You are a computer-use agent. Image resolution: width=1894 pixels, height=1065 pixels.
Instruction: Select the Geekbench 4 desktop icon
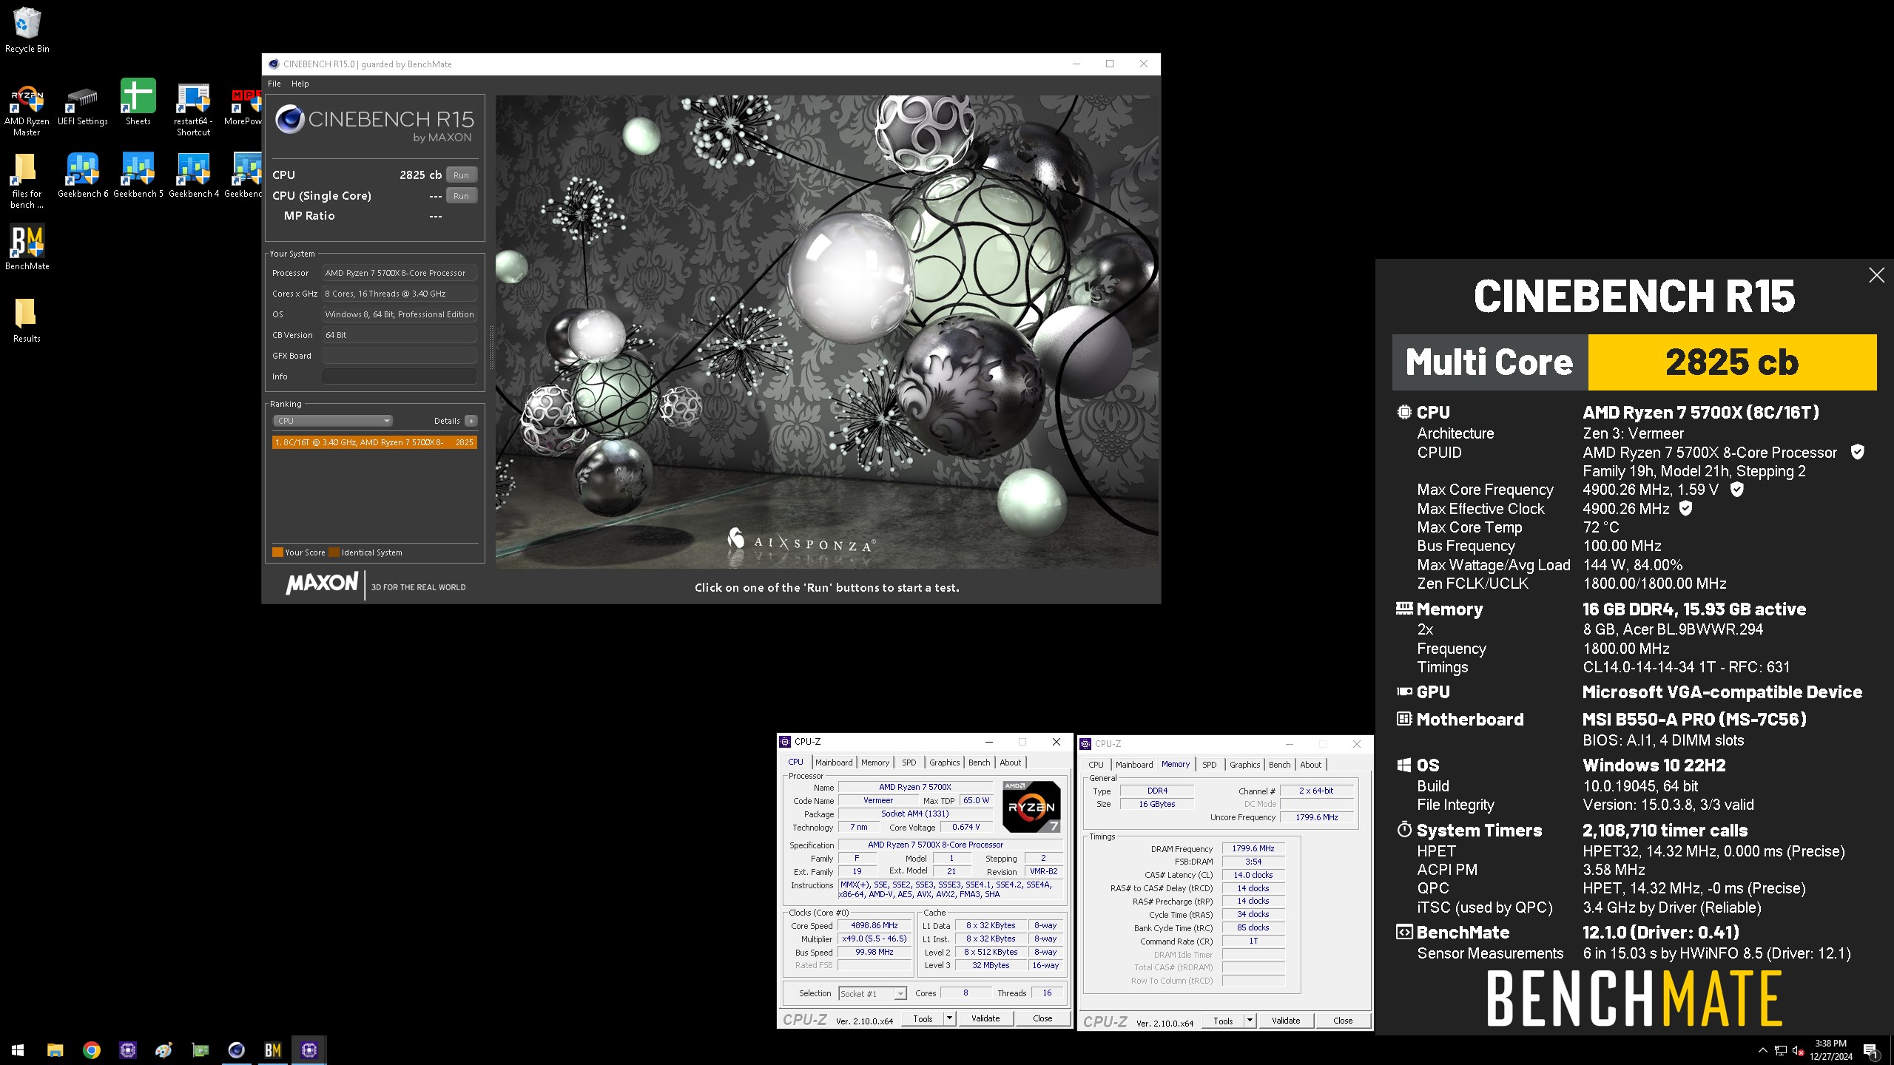194,176
